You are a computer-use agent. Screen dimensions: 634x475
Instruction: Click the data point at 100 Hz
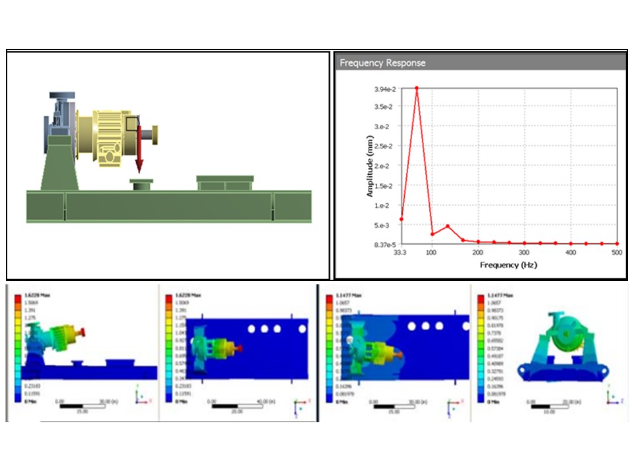432,234
